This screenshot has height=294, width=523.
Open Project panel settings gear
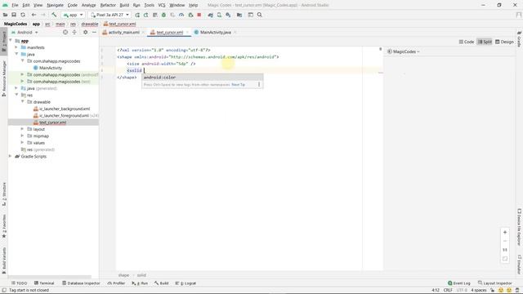point(85,33)
